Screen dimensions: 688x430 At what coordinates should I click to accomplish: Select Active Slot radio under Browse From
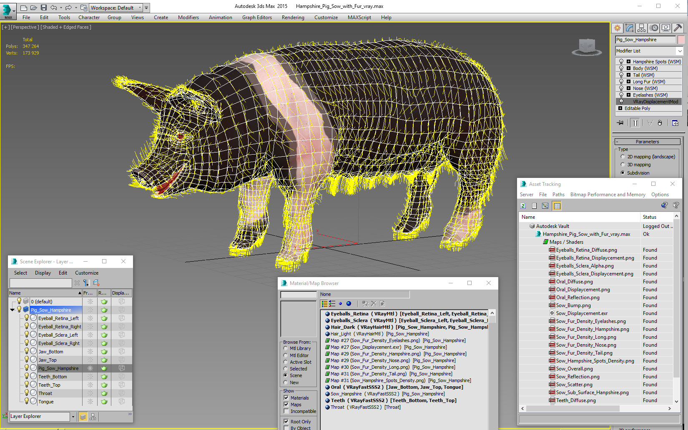[286, 362]
